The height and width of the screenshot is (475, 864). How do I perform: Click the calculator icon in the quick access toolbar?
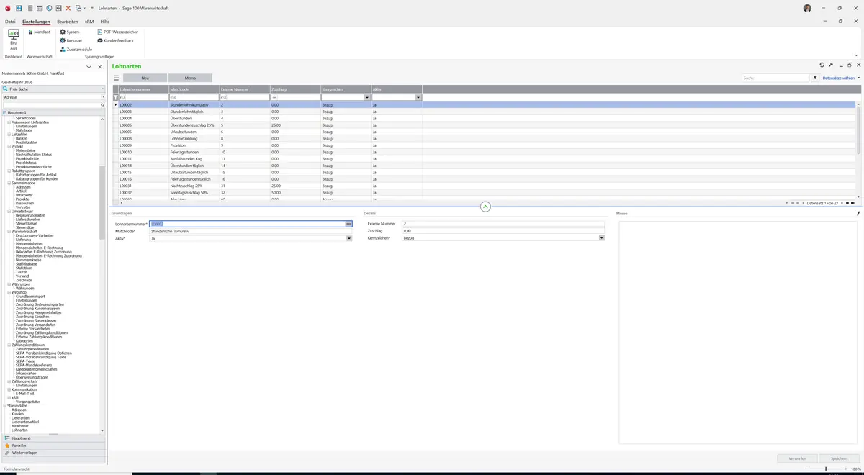pyautogui.click(x=30, y=8)
